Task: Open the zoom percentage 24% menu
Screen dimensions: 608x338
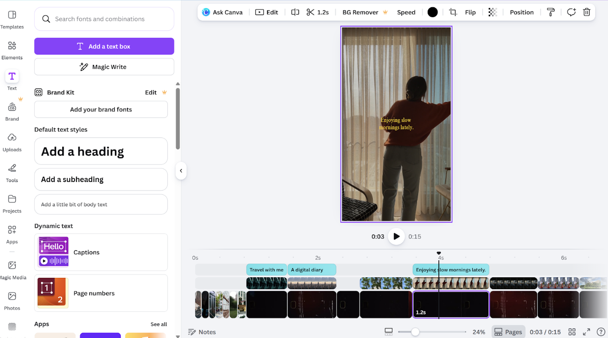Action: [479, 332]
